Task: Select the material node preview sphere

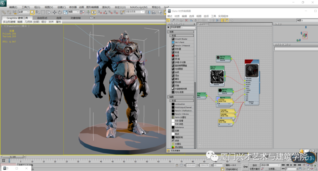Action: coord(252,70)
